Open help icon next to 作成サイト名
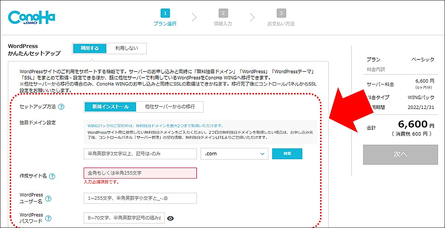 [x=52, y=176]
